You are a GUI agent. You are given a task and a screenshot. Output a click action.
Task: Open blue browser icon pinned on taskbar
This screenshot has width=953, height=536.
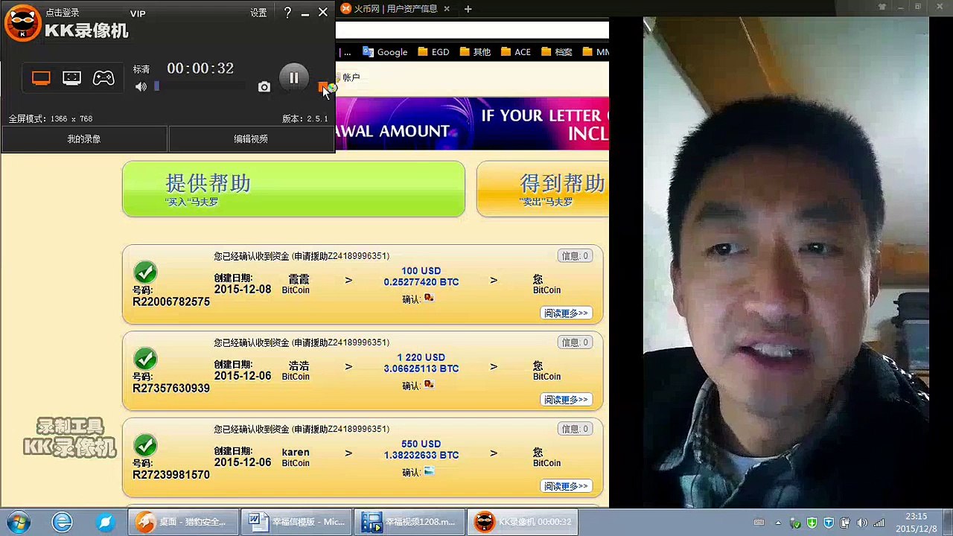(x=105, y=522)
